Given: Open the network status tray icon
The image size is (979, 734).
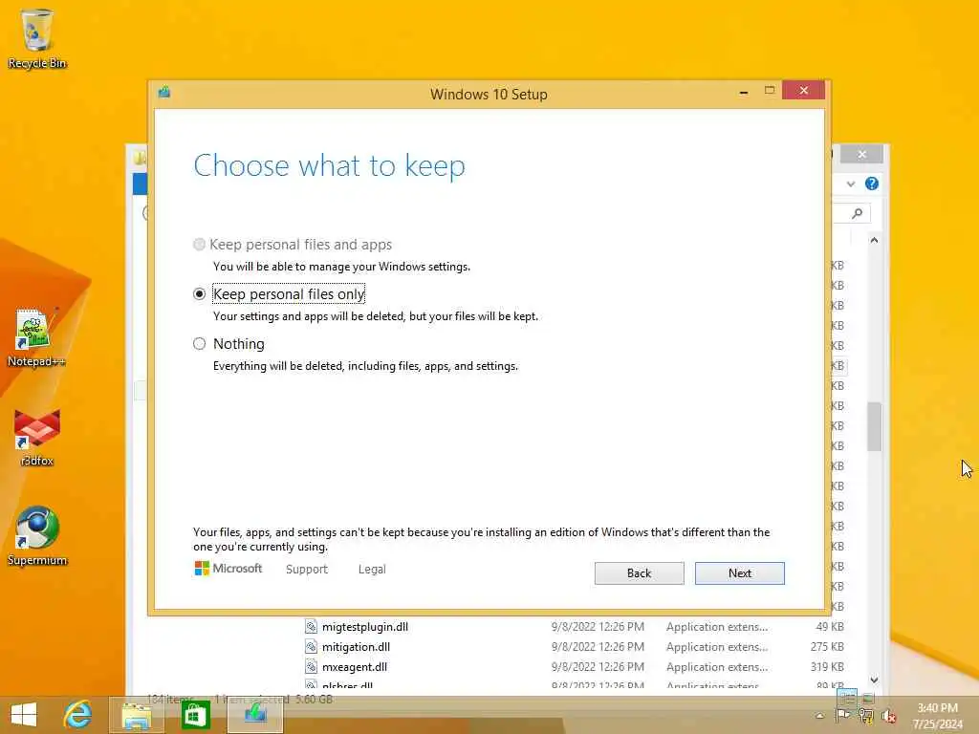Looking at the screenshot, I should coord(866,716).
